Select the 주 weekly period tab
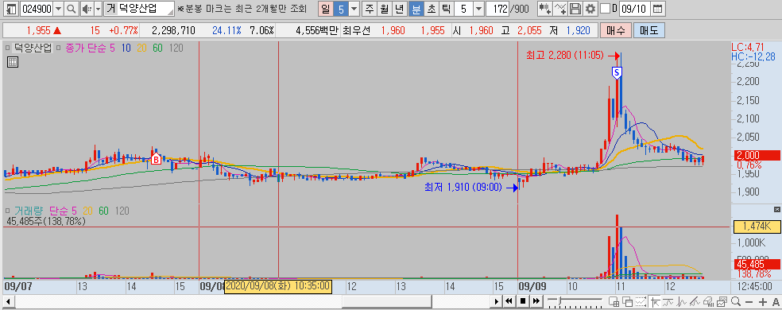Viewport: 782px width, 310px height. 369,9
